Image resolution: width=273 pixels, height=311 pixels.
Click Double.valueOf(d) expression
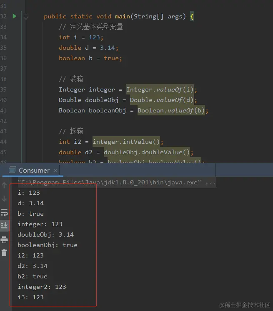(x=162, y=100)
